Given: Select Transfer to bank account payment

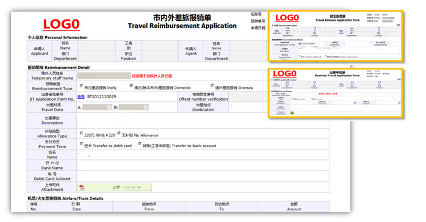Looking at the screenshot, I should [140, 143].
